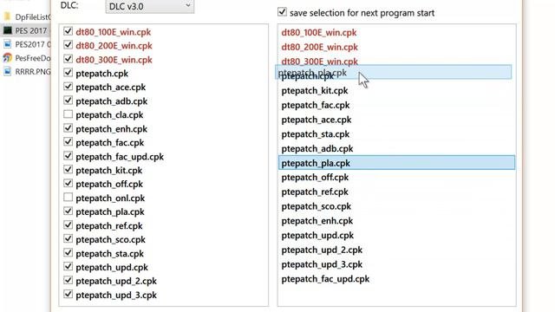The height and width of the screenshot is (312, 555).
Task: Uncheck ptepatch_sco.cpk checkbox
Action: point(68,239)
